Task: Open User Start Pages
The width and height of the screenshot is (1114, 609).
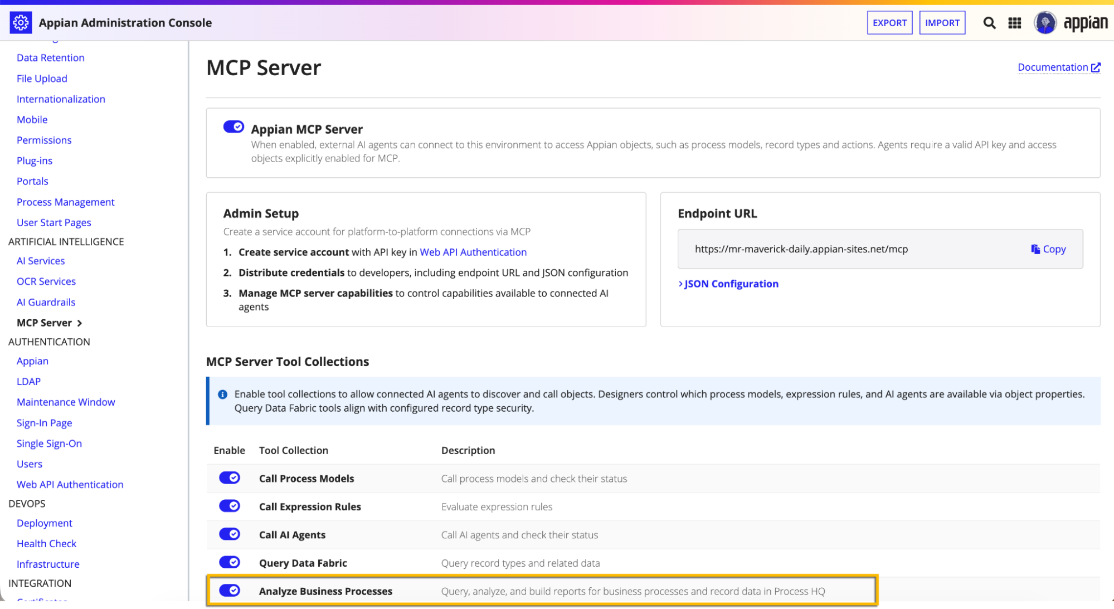Action: tap(54, 223)
